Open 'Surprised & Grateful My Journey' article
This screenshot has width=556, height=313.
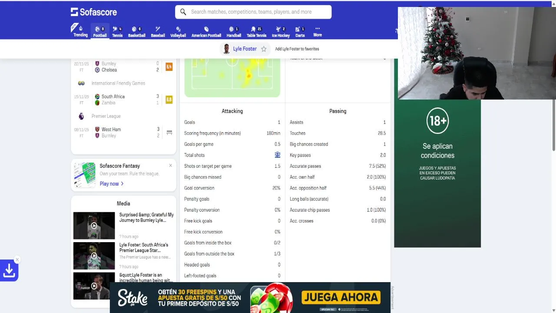146,217
